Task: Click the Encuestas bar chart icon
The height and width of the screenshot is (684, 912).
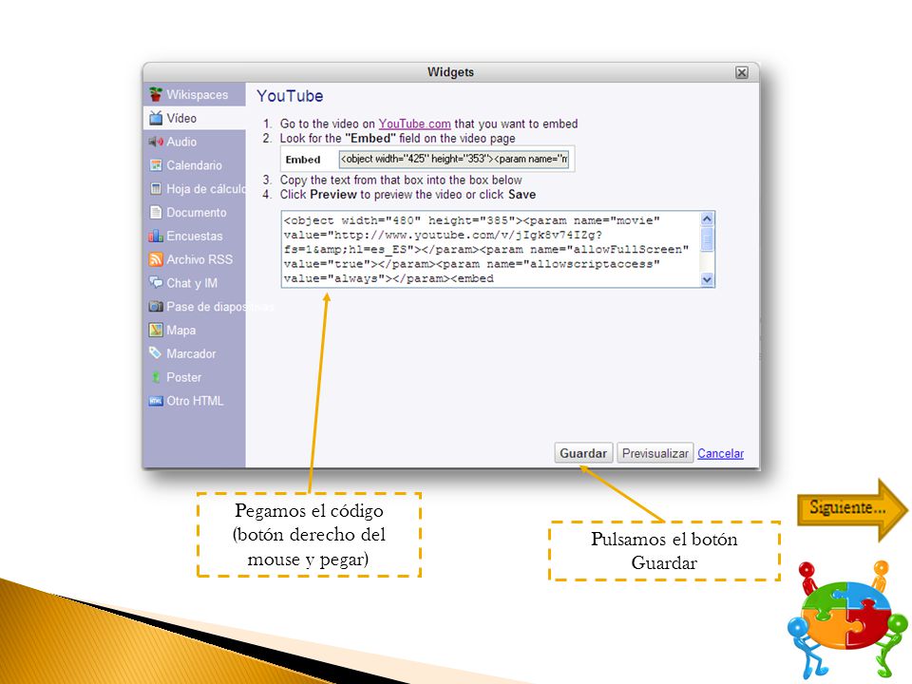Action: point(155,236)
